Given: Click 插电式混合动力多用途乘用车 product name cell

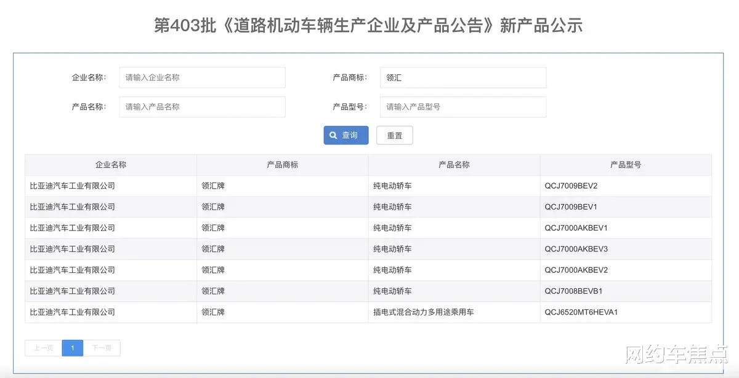Looking at the screenshot, I should [454, 312].
